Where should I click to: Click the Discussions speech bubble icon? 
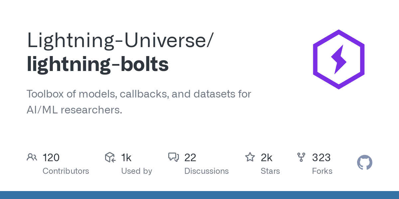tap(174, 157)
